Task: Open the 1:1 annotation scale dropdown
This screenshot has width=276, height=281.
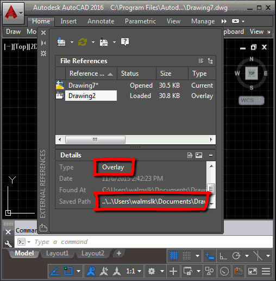Action: coord(134,271)
